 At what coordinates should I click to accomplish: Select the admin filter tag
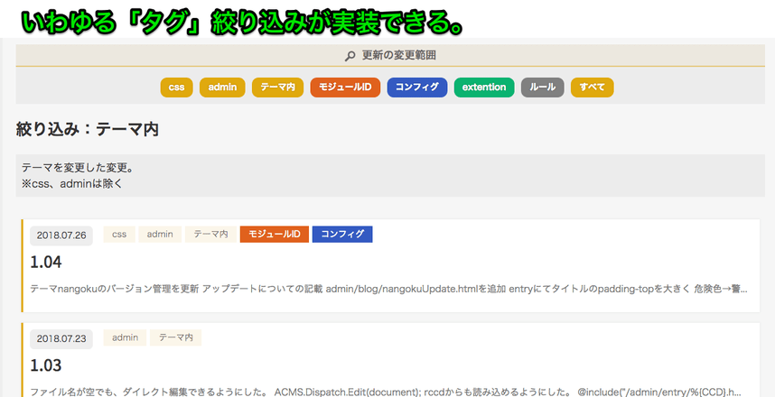point(222,88)
